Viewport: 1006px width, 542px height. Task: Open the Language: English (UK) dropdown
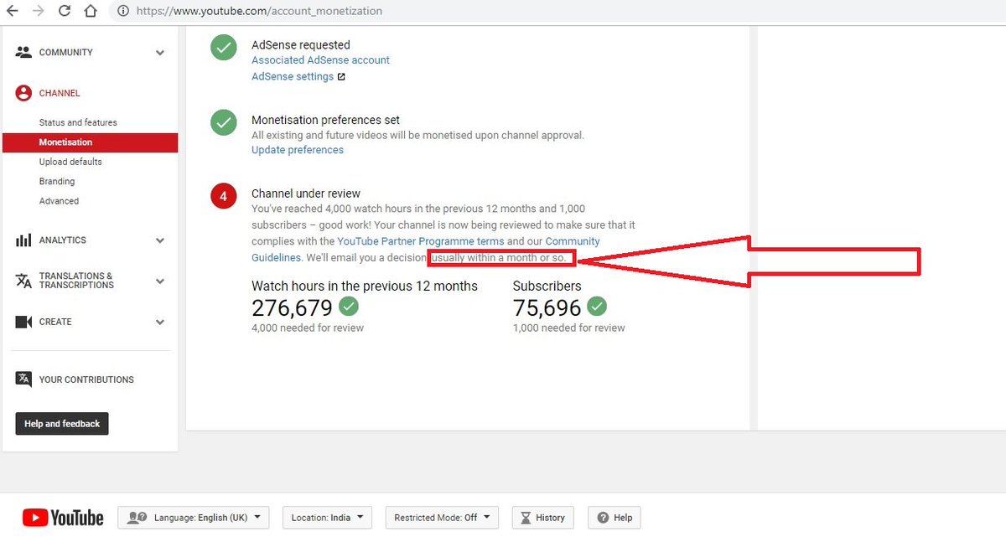tap(194, 518)
